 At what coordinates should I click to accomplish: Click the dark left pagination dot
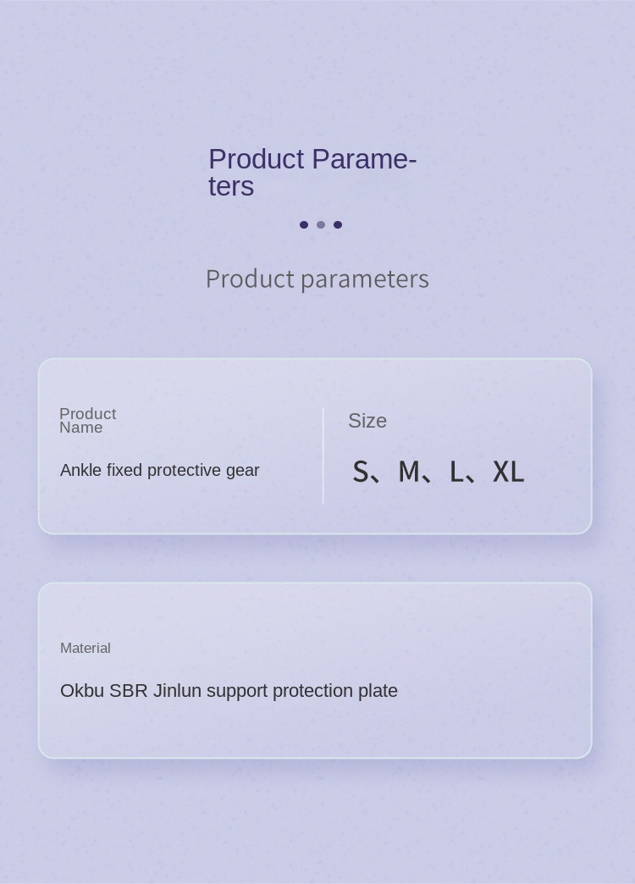[304, 224]
